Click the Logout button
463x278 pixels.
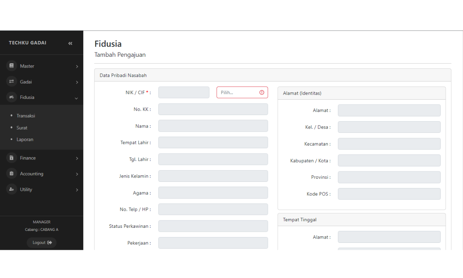point(42,242)
